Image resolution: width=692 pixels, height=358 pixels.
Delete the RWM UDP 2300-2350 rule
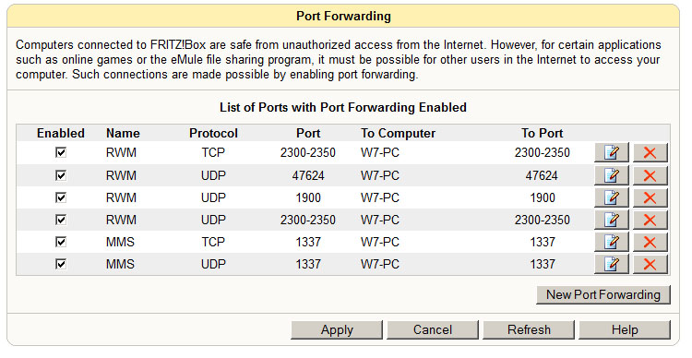(x=650, y=220)
